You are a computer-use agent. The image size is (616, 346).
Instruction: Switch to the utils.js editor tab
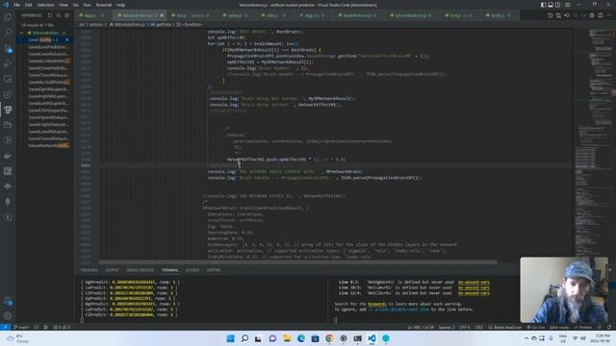coord(271,15)
